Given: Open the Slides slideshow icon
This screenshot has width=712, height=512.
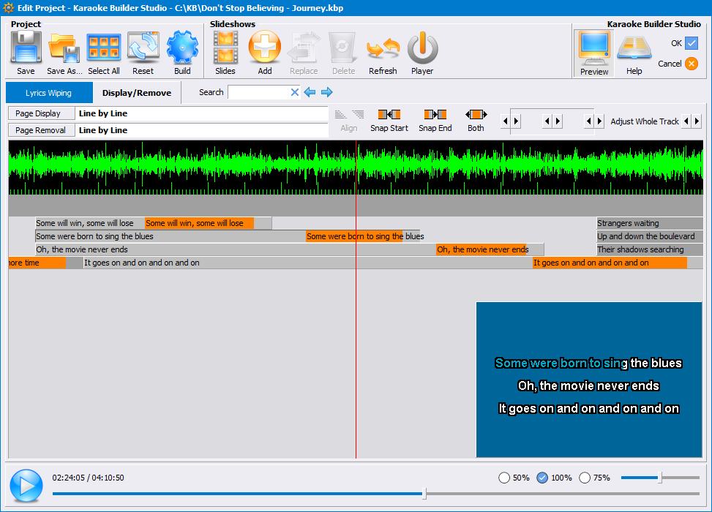Looking at the screenshot, I should tap(225, 49).
